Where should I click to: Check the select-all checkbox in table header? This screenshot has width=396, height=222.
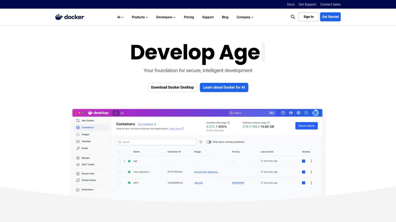coord(119,152)
